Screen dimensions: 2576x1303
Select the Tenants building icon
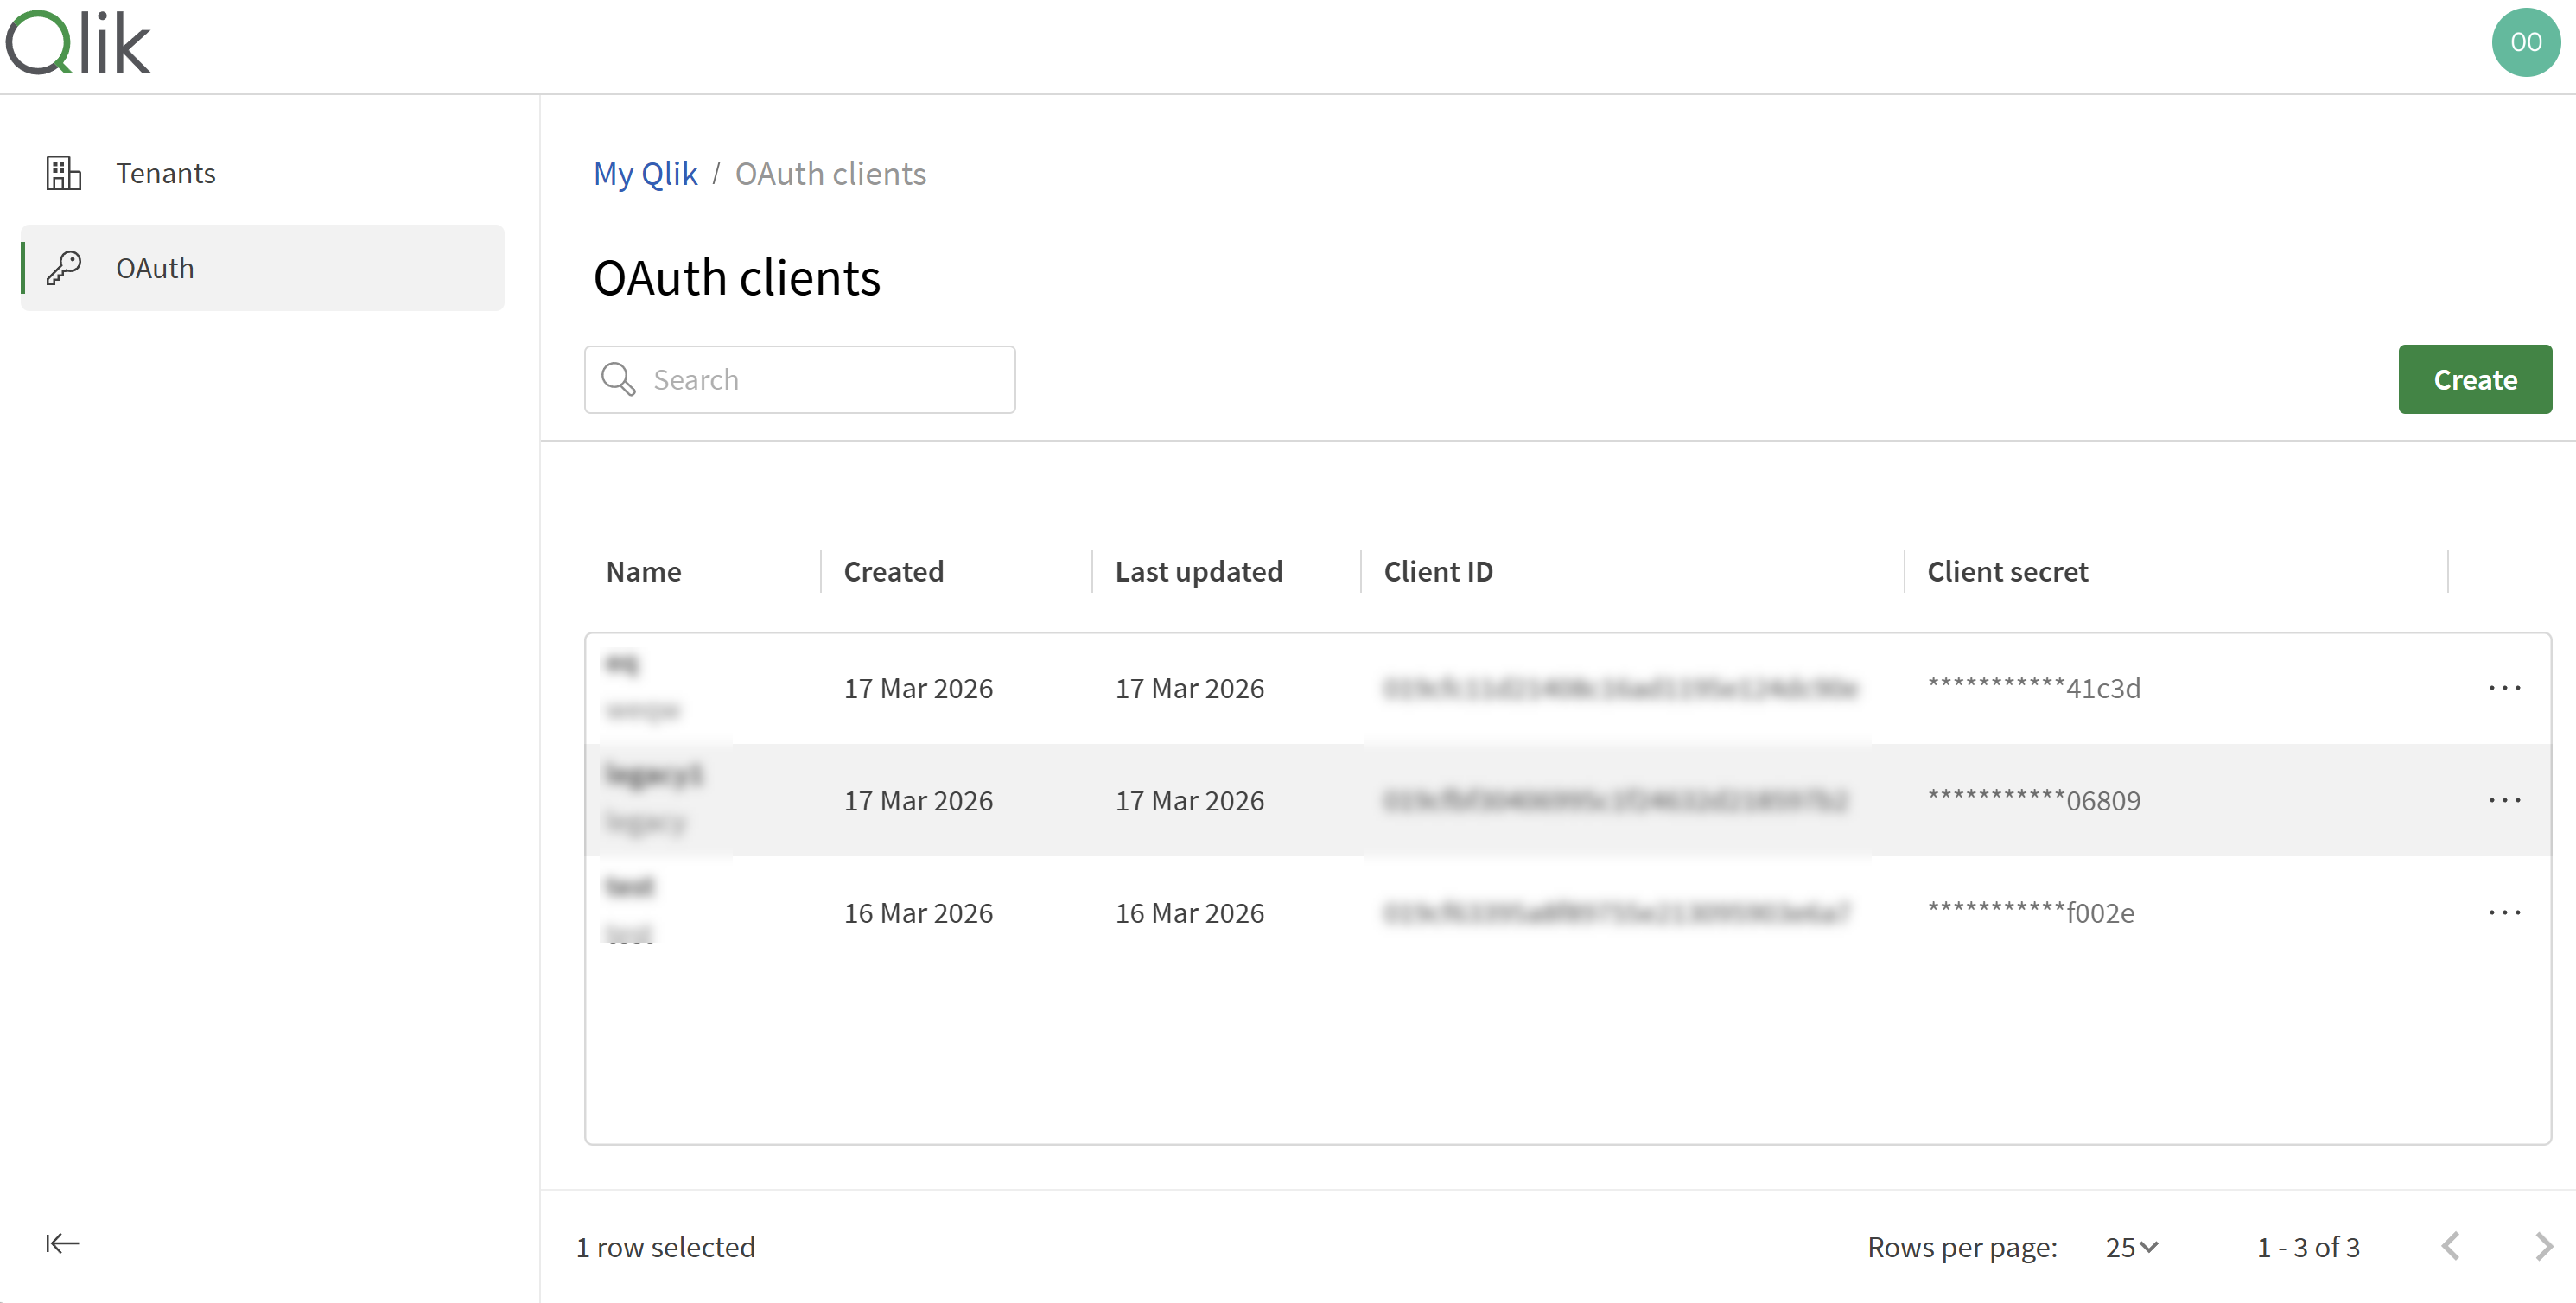(x=63, y=172)
